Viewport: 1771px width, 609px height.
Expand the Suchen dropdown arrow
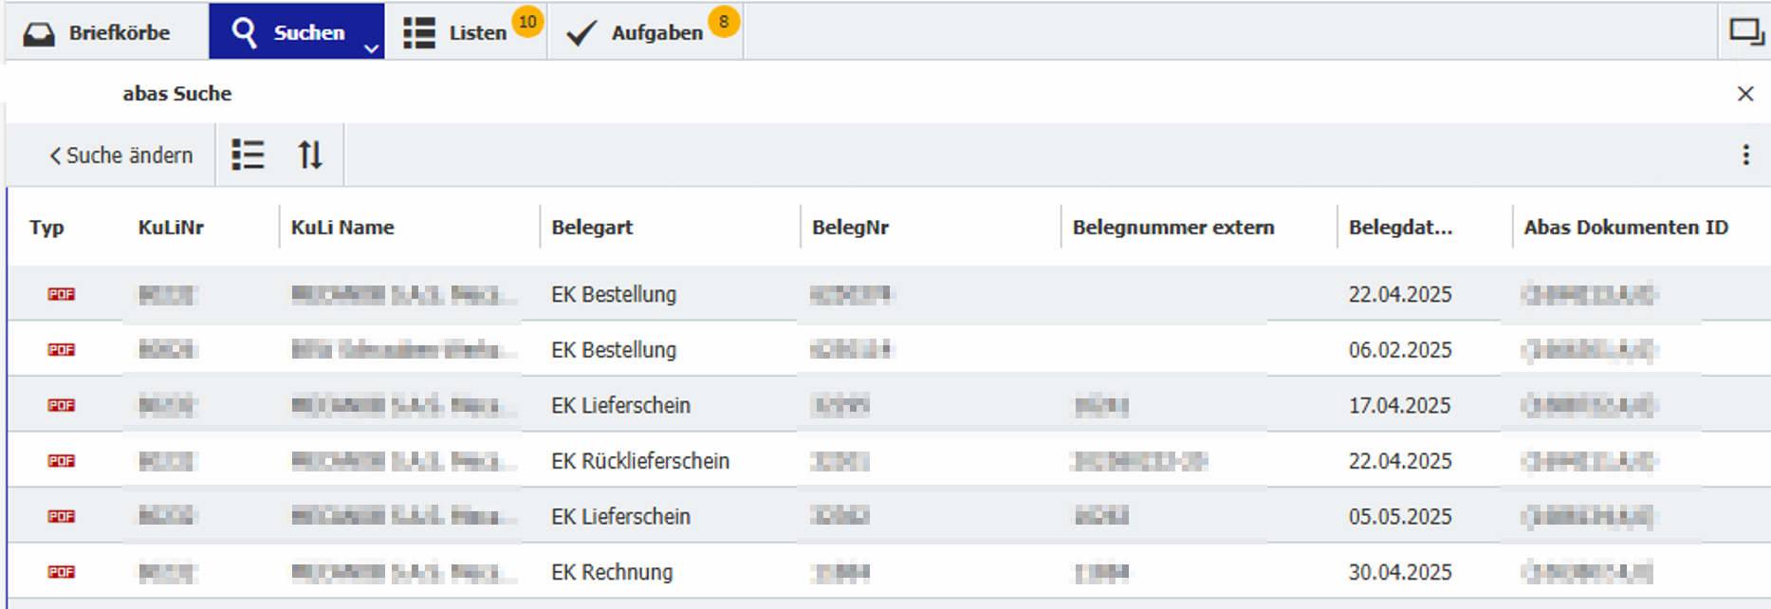pos(372,47)
